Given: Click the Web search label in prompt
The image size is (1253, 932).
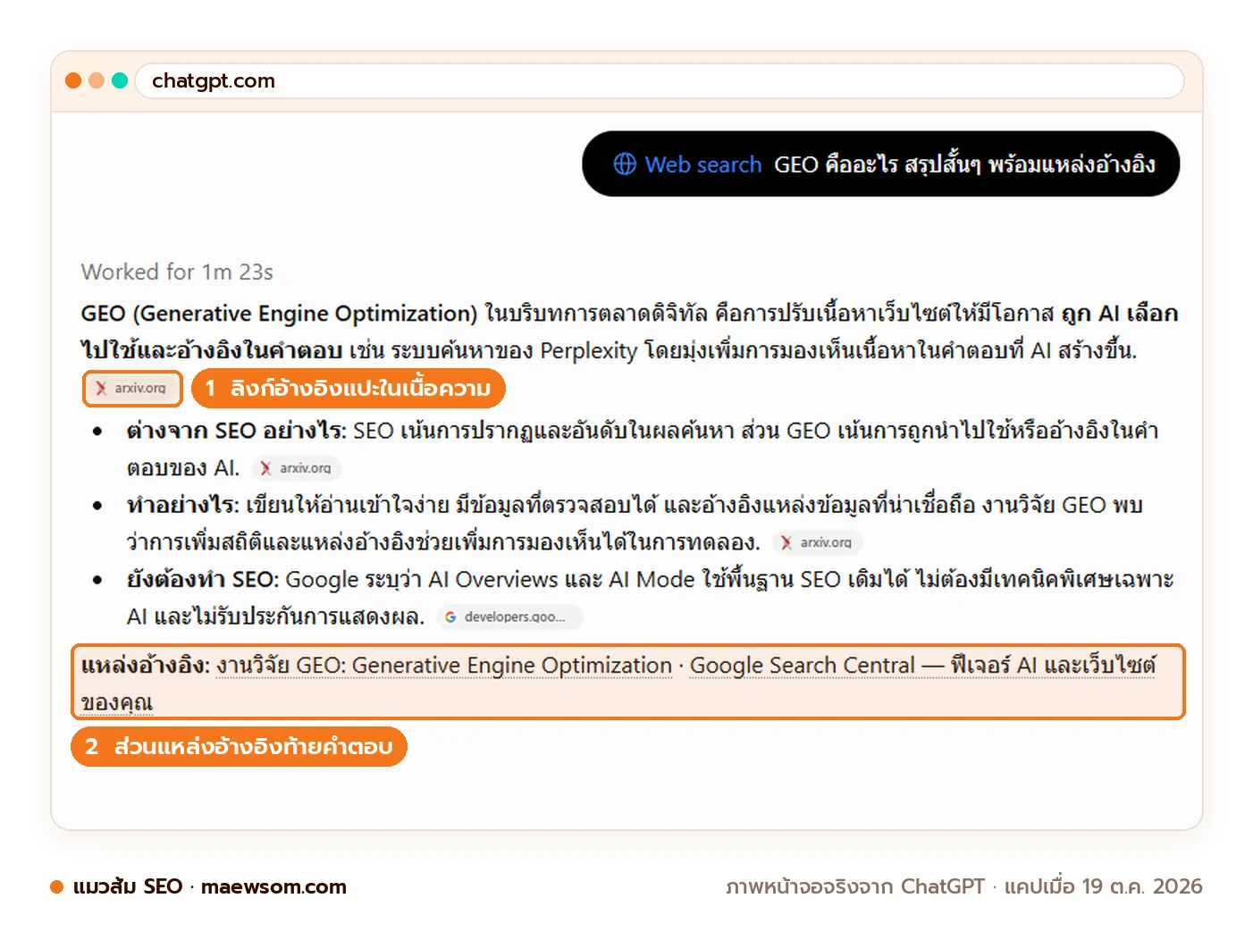Looking at the screenshot, I should point(703,164).
